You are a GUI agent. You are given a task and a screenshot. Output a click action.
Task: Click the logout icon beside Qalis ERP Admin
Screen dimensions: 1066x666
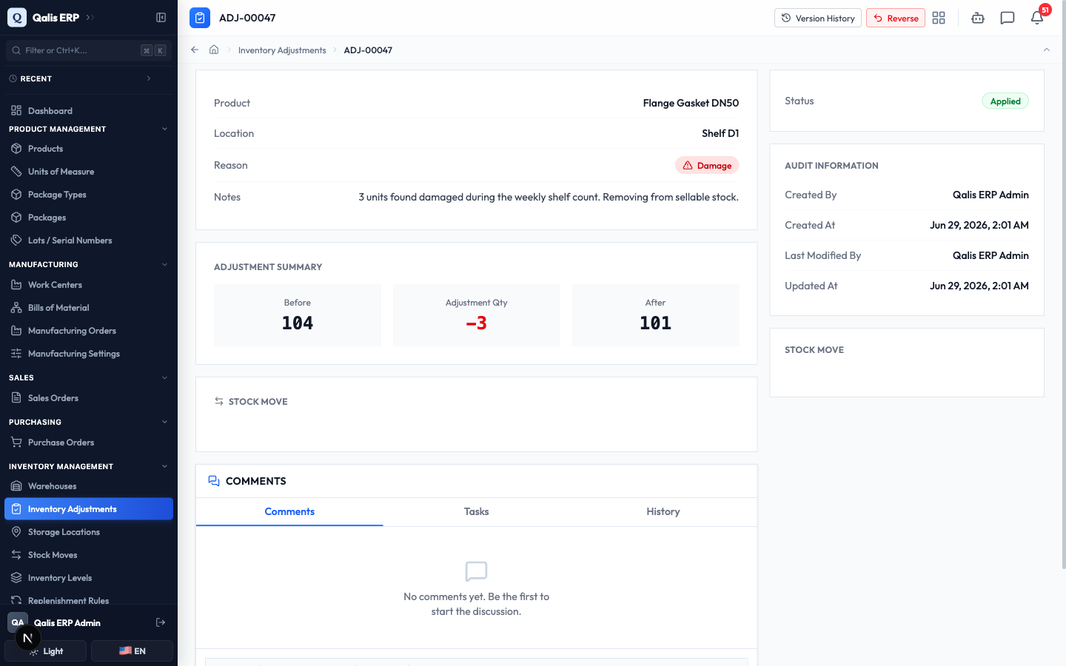coord(161,622)
